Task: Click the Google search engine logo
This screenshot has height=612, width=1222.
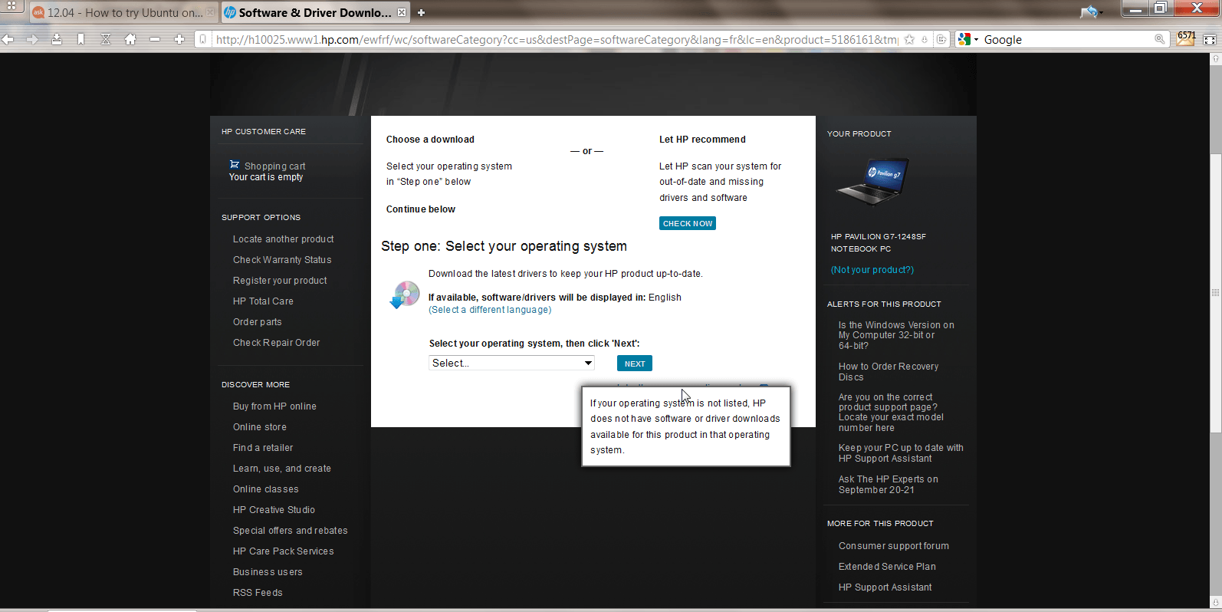Action: (964, 39)
